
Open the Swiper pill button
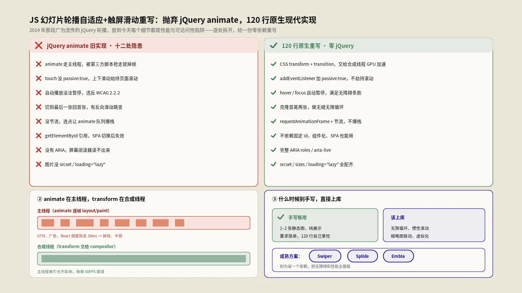(x=325, y=256)
